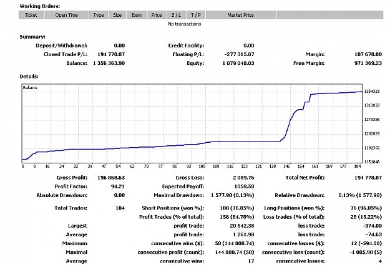This screenshot has width=390, height=265.
Task: Select the 'No transactions' text
Action: click(x=184, y=24)
